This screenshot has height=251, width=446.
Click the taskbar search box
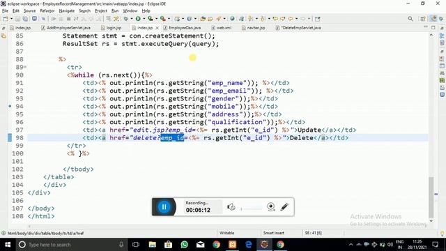(71, 245)
